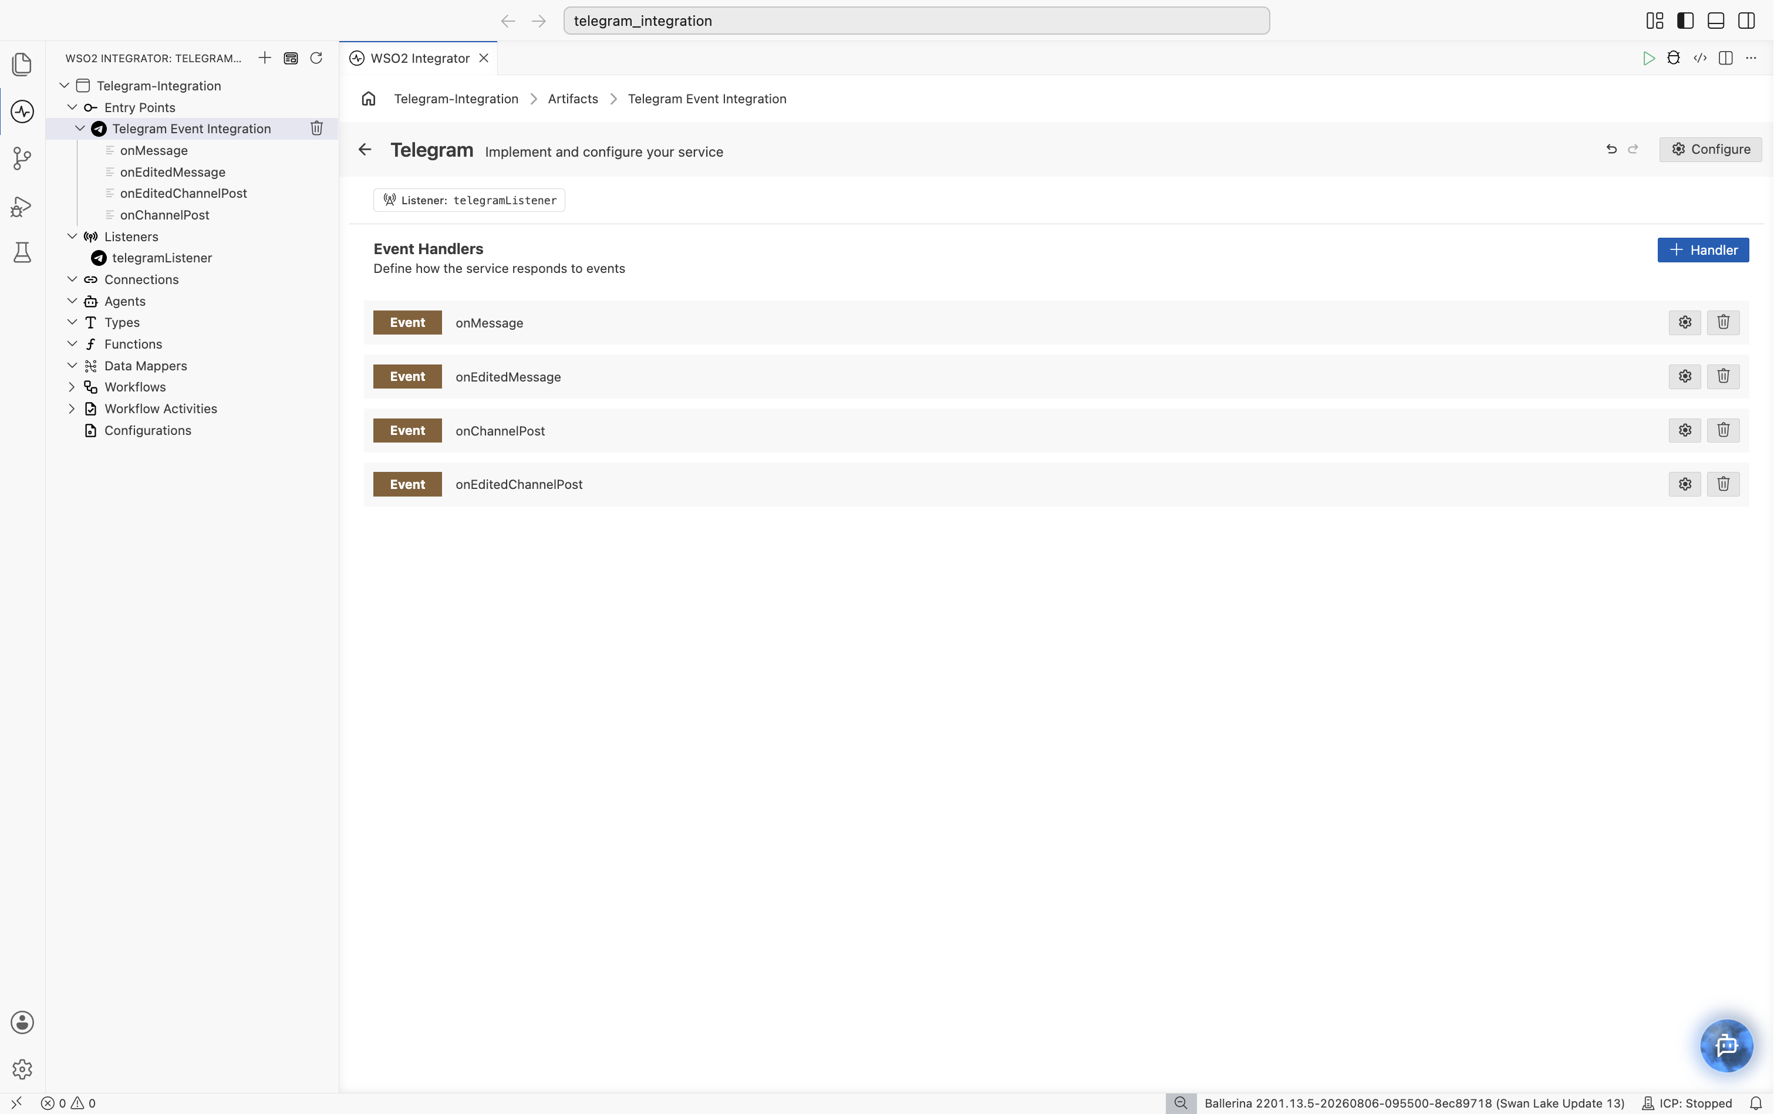Collapse the Listeners tree node

click(72, 237)
